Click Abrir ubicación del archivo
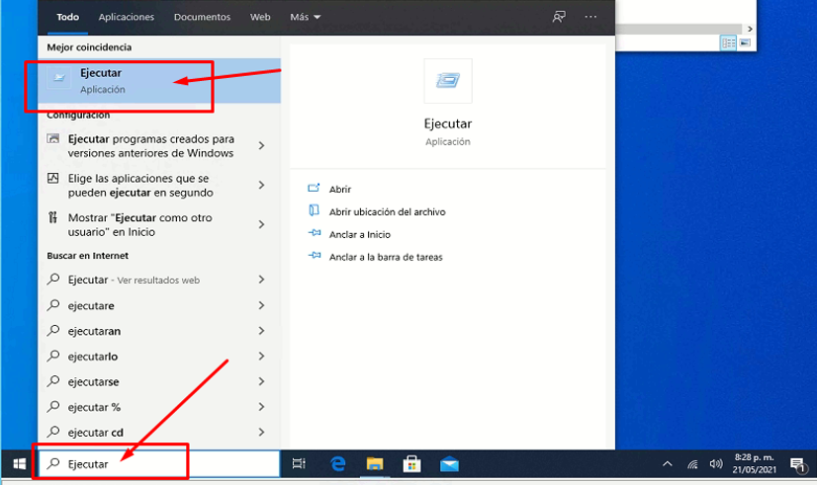This screenshot has height=485, width=817. pos(387,211)
